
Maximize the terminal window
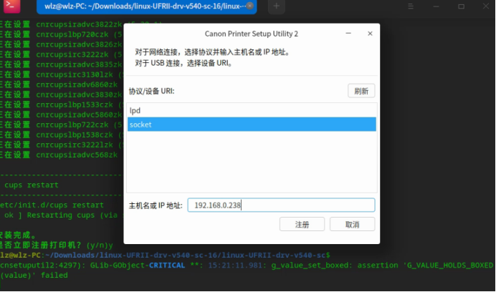click(461, 6)
